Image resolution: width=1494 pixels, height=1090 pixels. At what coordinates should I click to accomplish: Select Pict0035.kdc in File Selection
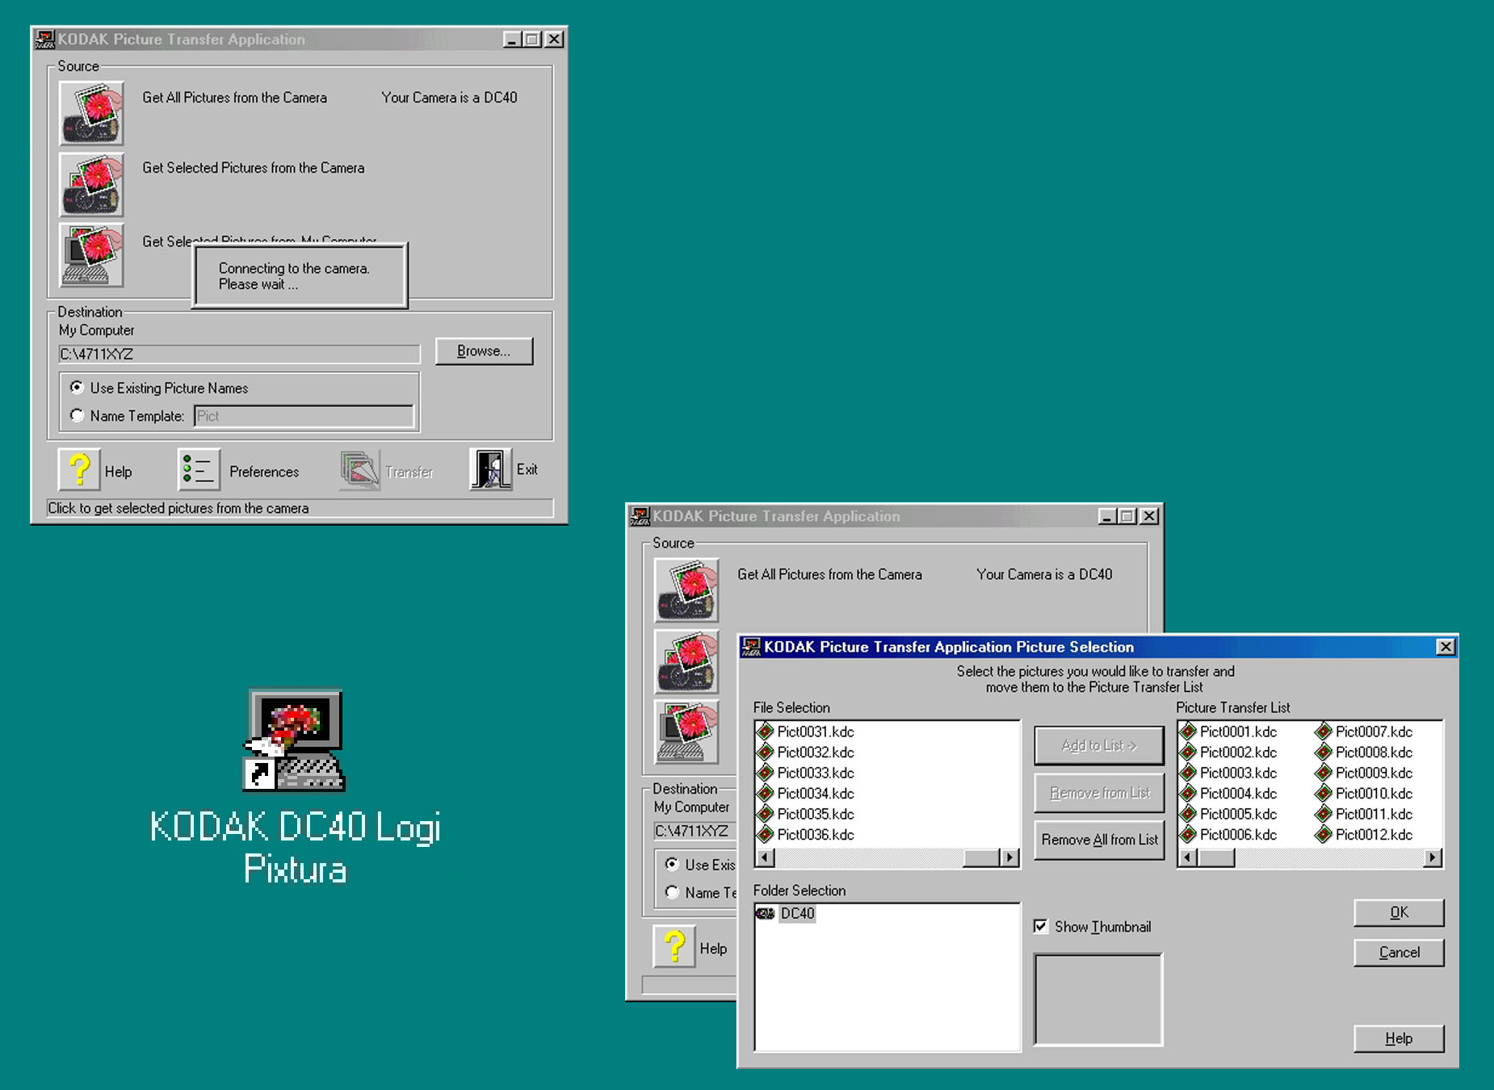pos(805,814)
